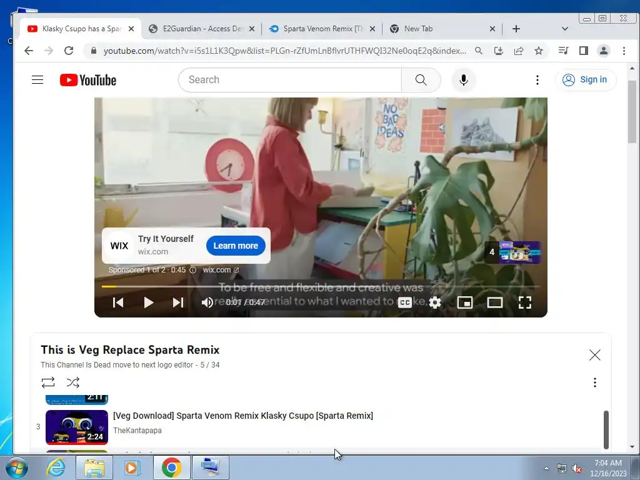Image resolution: width=640 pixels, height=480 pixels.
Task: Open the player settings gear
Action: coord(435,302)
